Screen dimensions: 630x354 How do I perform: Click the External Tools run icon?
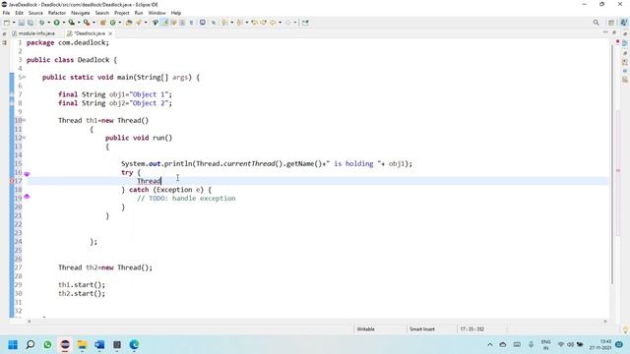(87, 23)
